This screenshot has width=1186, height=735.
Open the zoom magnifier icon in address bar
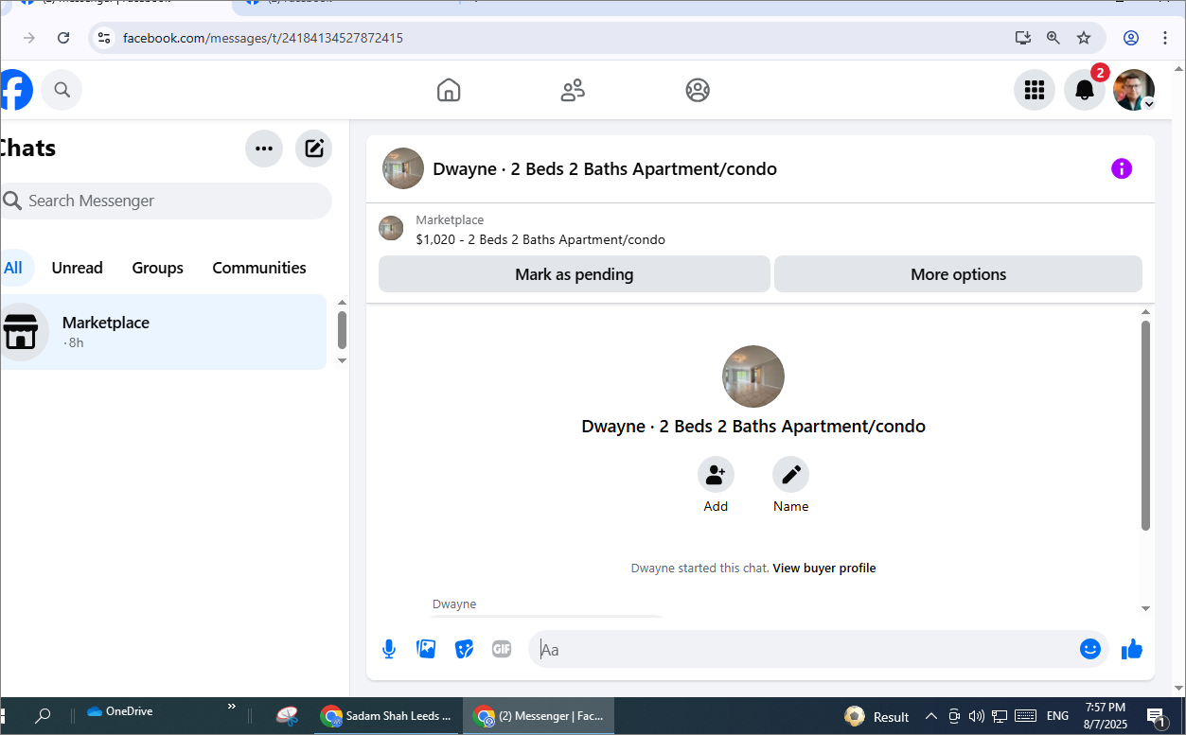point(1053,38)
